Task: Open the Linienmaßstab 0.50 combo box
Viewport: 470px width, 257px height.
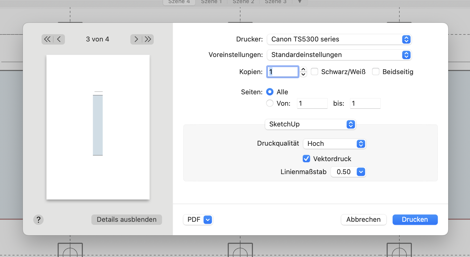Action: [361, 172]
